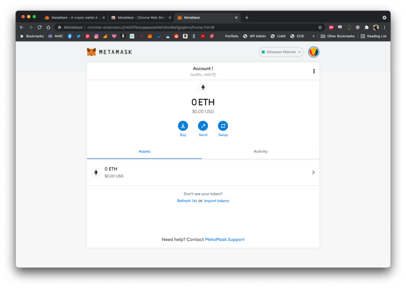Screen dimensions: 406x288
Task: Expand the 0 ETH asset row
Action: [x=202, y=172]
